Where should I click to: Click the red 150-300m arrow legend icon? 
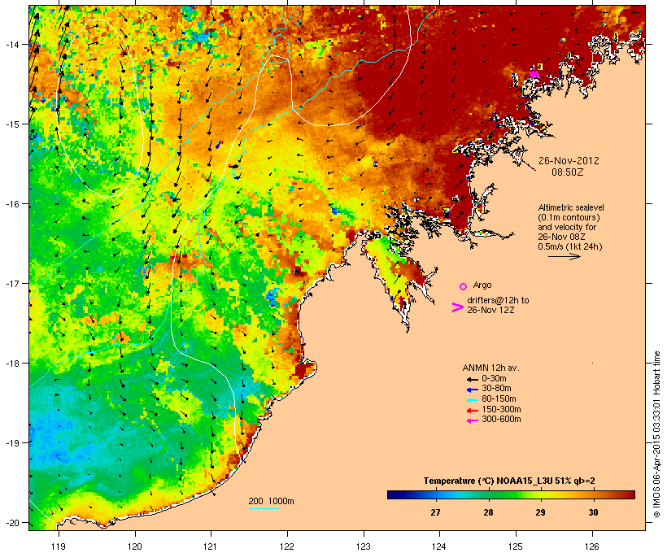[x=473, y=411]
